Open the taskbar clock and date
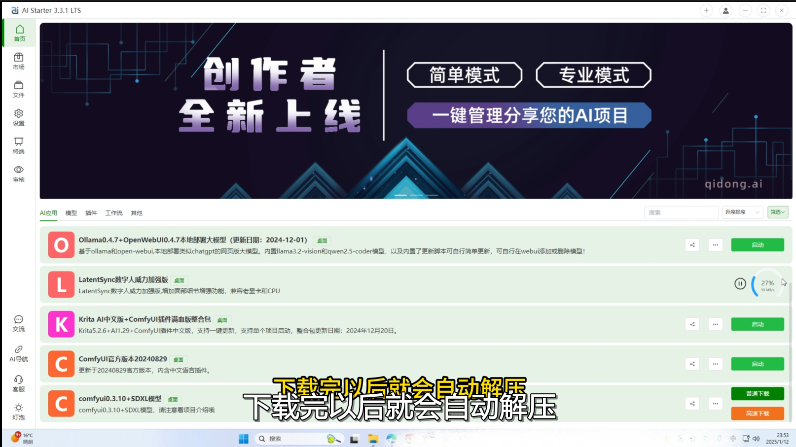Screen dimensions: 796x447 [x=778, y=439]
